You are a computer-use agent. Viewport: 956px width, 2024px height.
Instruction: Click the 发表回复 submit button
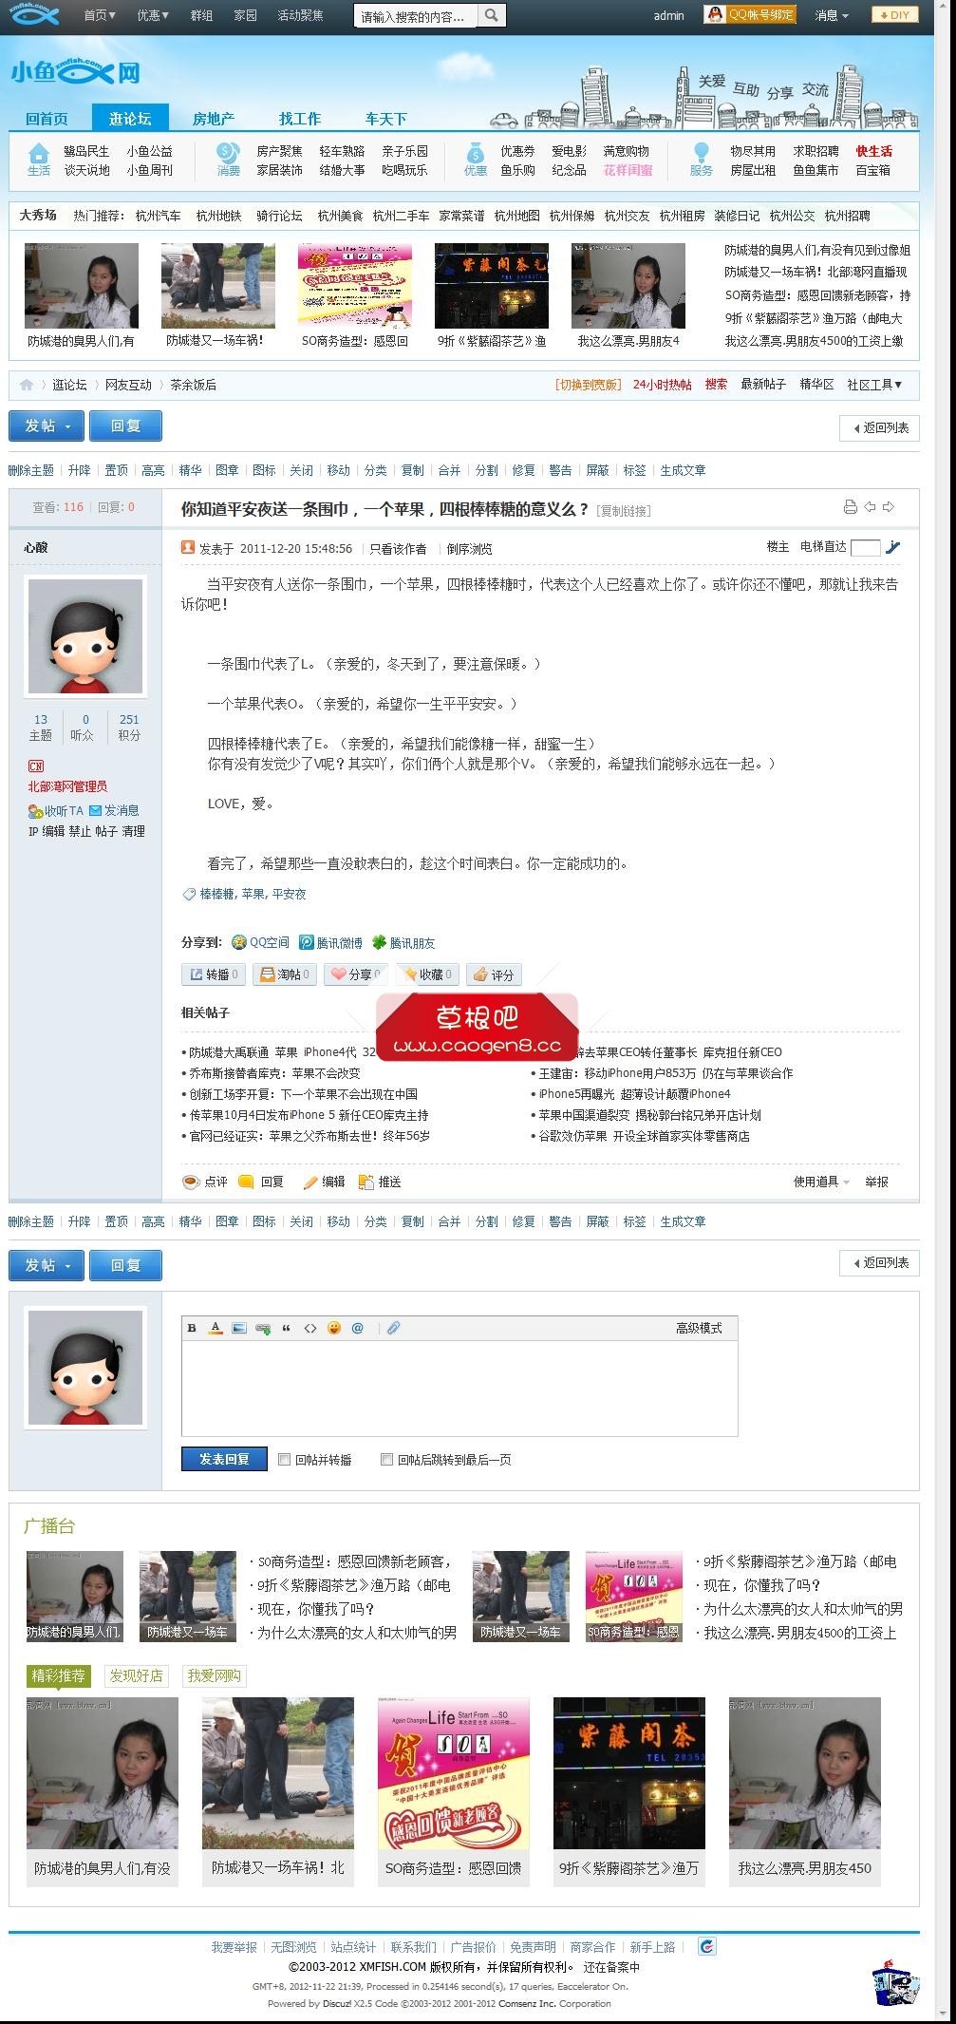click(224, 1459)
